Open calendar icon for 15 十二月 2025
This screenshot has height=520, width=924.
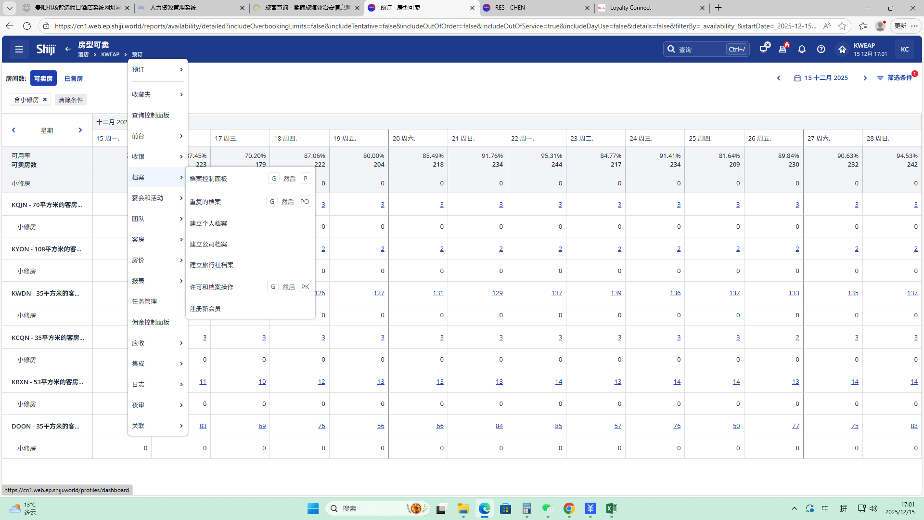click(x=797, y=78)
